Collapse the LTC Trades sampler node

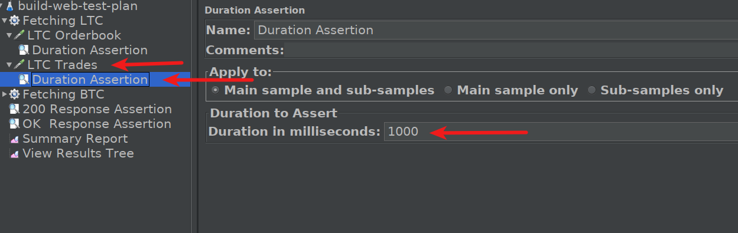(x=9, y=65)
